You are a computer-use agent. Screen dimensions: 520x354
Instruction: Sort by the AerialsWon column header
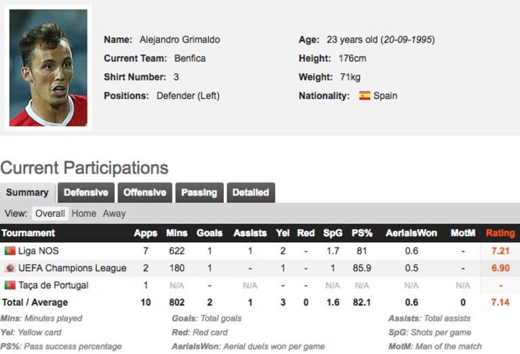click(x=412, y=233)
